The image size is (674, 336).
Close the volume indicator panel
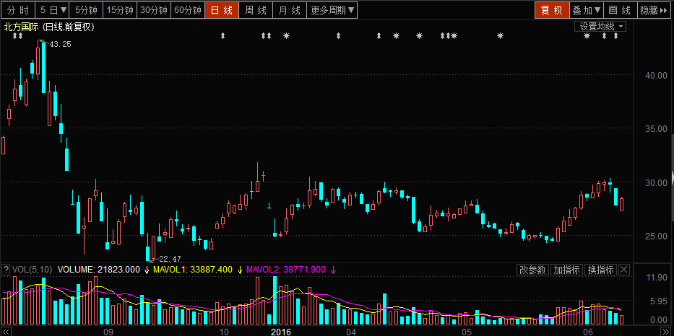click(624, 270)
